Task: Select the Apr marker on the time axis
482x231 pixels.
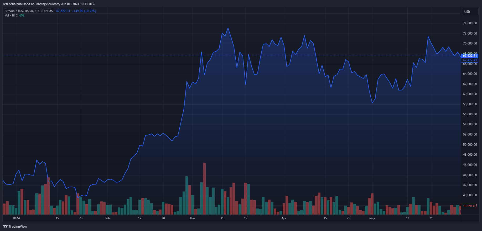Action: (x=284, y=218)
